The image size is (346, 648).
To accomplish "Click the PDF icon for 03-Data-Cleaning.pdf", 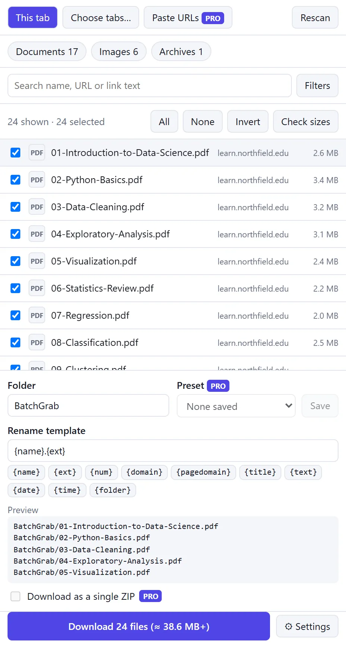I will 37,207.
